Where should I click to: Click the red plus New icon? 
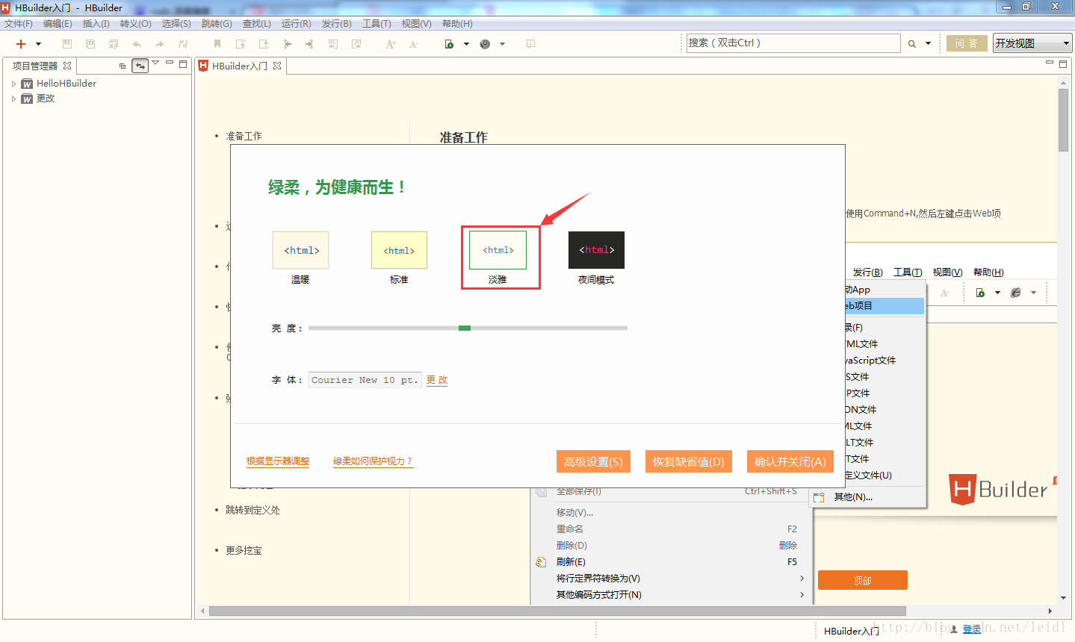[21, 44]
